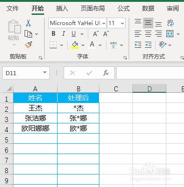Open font settings dialog launcher
Viewport: 184px width, 187px height.
click(x=125, y=58)
